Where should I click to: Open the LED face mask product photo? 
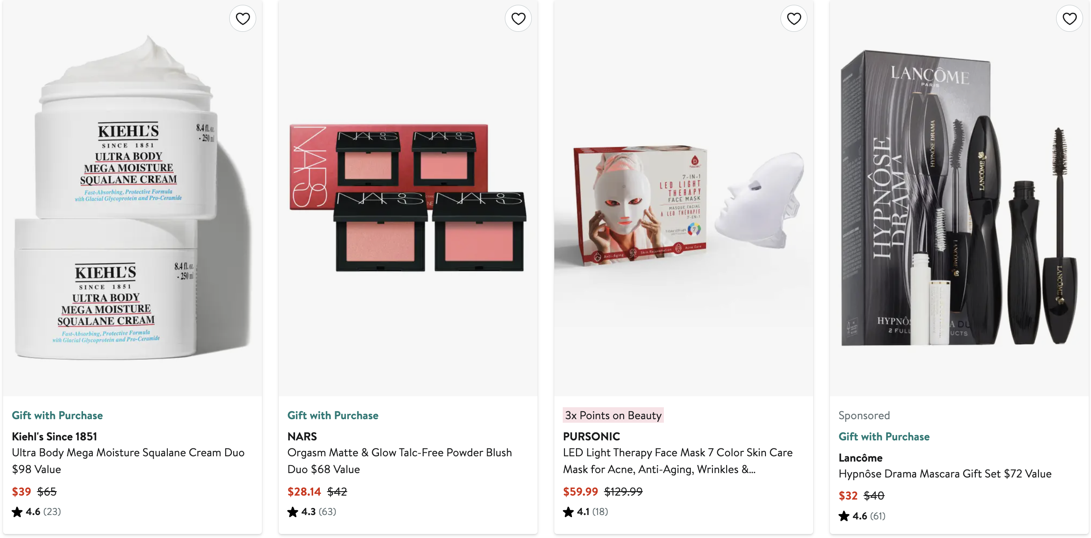click(684, 198)
